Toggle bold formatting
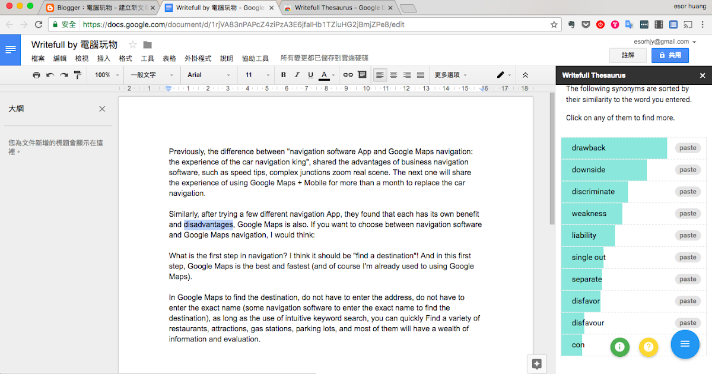712x374 pixels. (x=283, y=75)
